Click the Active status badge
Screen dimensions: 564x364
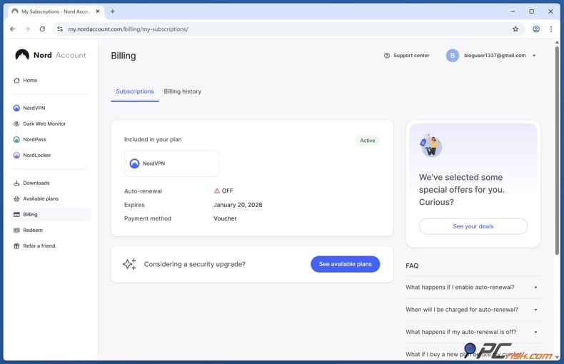(368, 141)
